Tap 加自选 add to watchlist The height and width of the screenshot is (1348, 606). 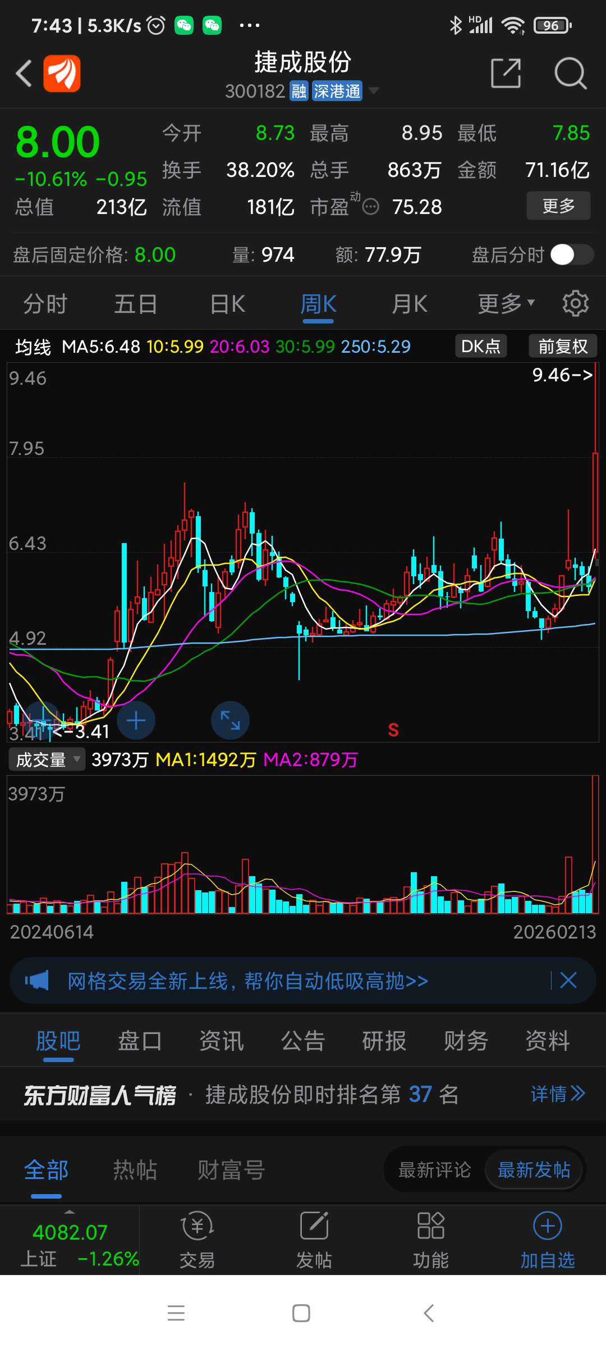point(548,1240)
